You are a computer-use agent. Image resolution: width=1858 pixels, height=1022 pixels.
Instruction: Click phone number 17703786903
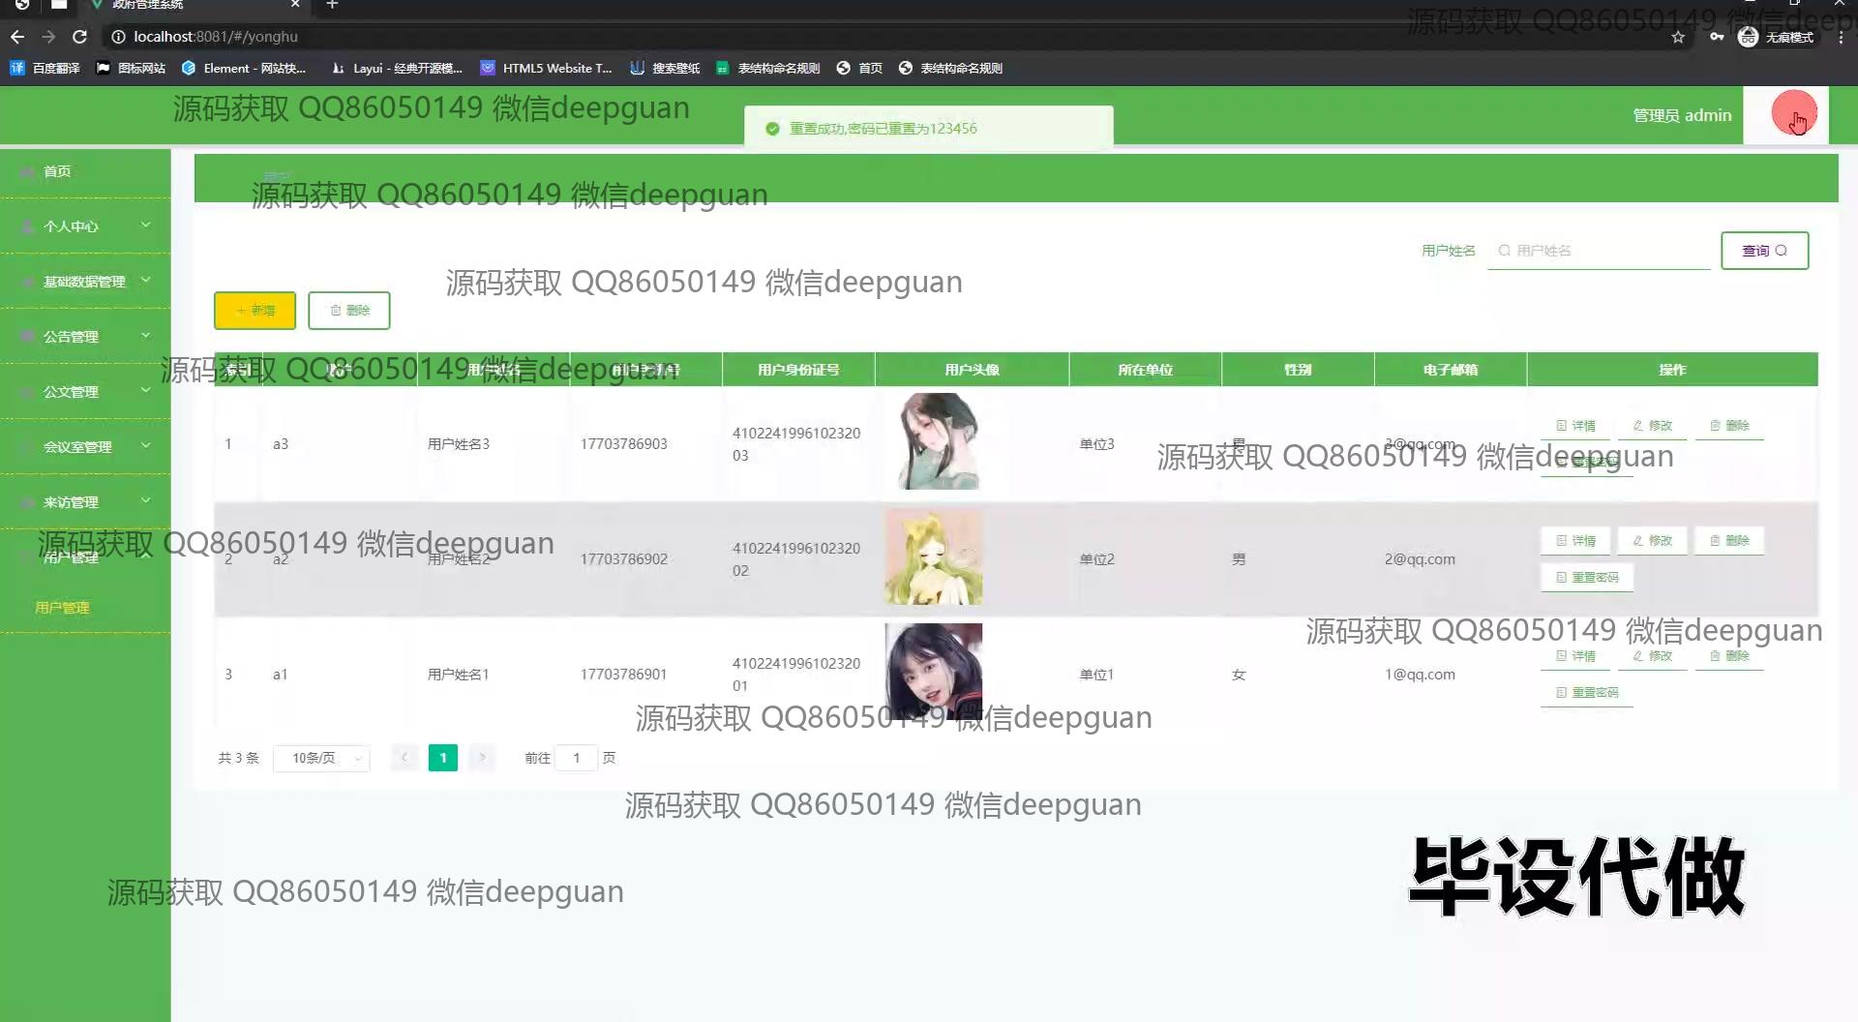pos(624,444)
